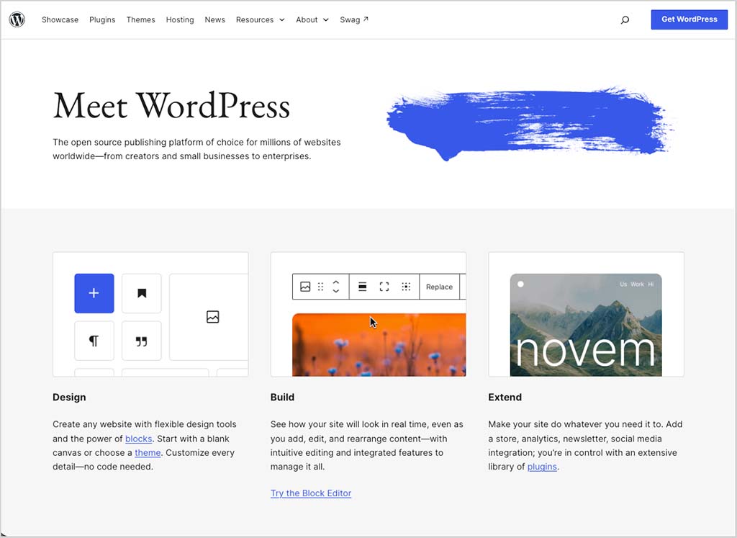
Task: Click the align icon in Build toolbar
Action: pos(363,287)
